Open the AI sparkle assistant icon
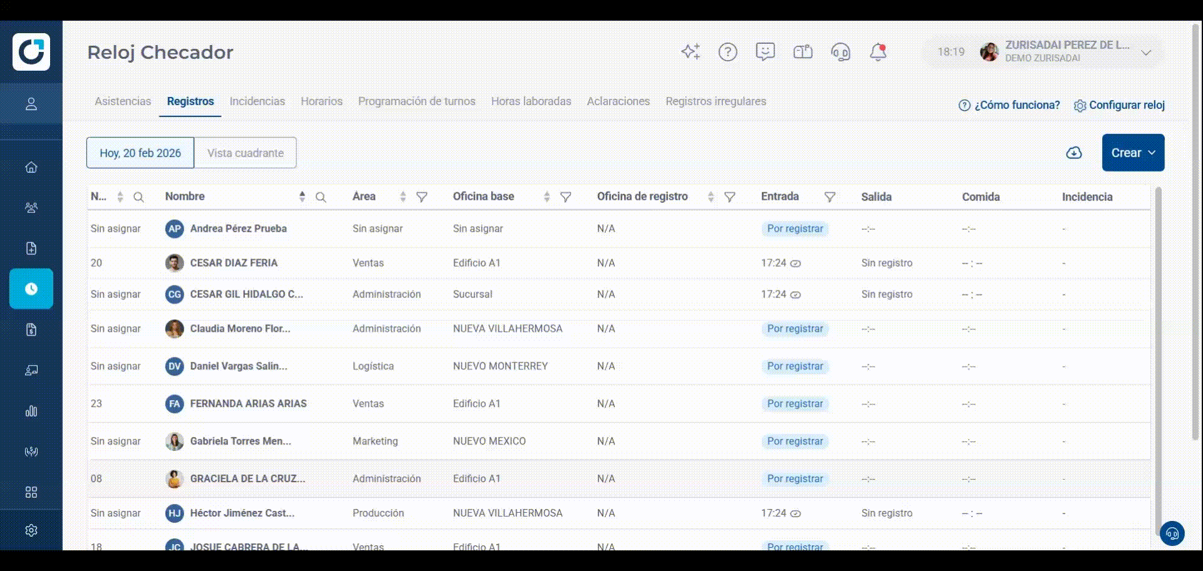 click(690, 52)
